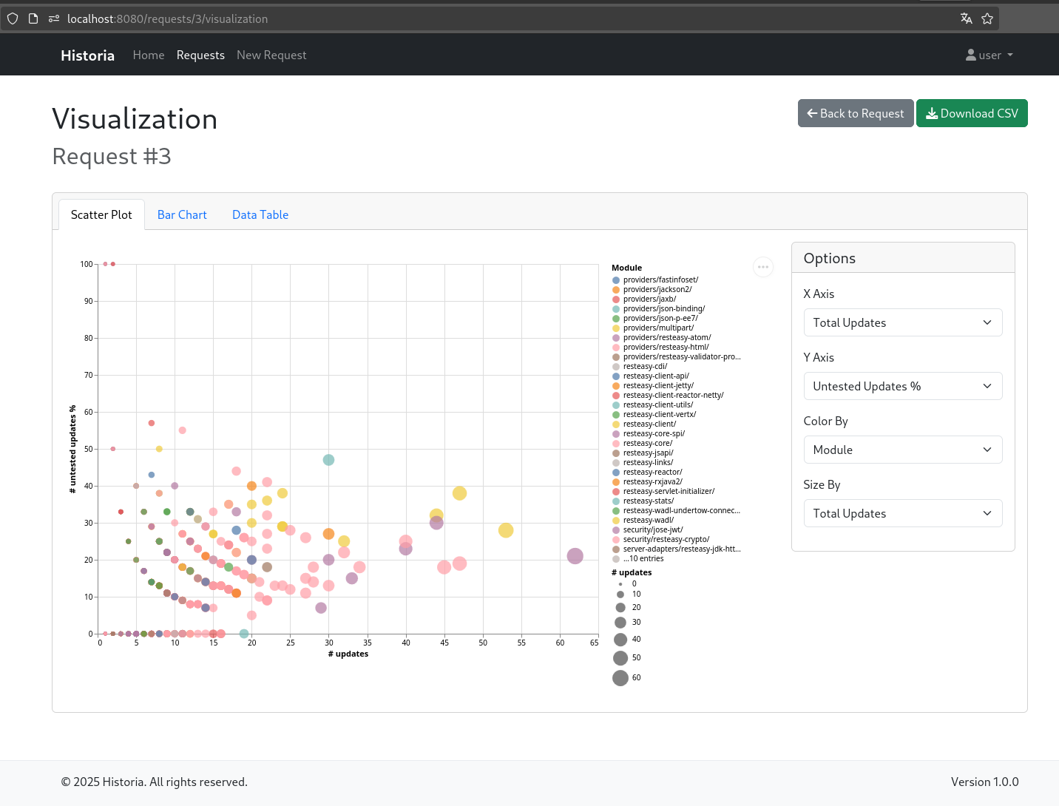Bookmark this page using the star icon

click(x=987, y=18)
